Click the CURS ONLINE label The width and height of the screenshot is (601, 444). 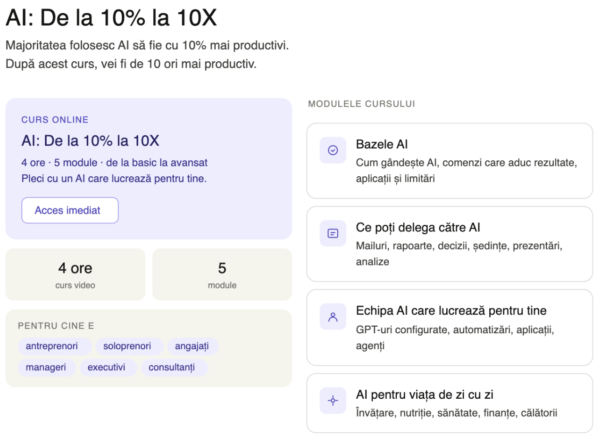coord(55,120)
